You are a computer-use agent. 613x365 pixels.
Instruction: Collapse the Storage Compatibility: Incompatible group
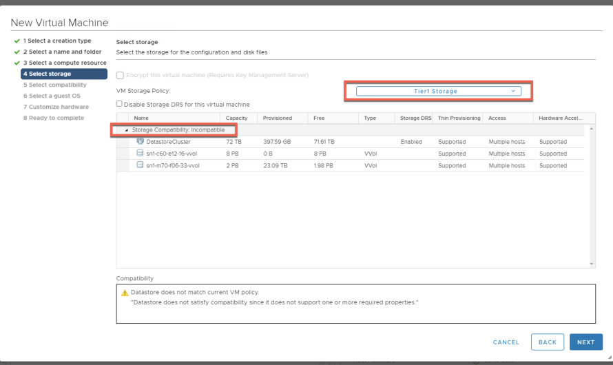126,130
